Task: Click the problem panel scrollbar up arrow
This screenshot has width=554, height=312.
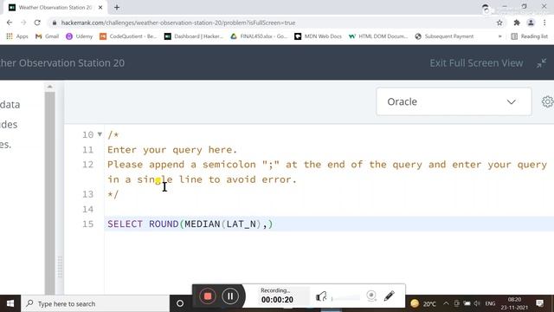Action: tap(50, 87)
